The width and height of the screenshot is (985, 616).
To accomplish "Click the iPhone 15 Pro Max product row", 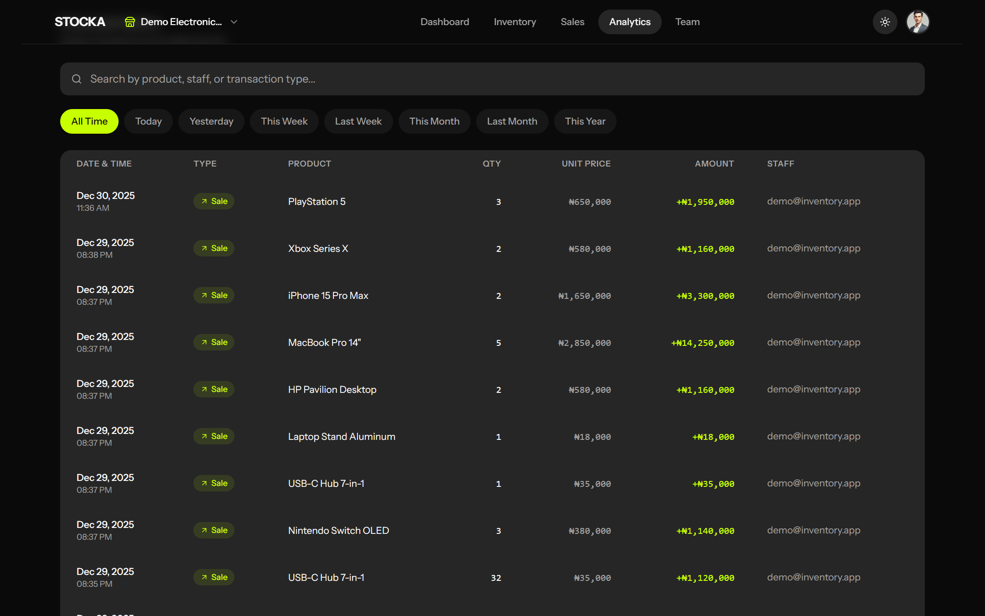I will pyautogui.click(x=328, y=296).
